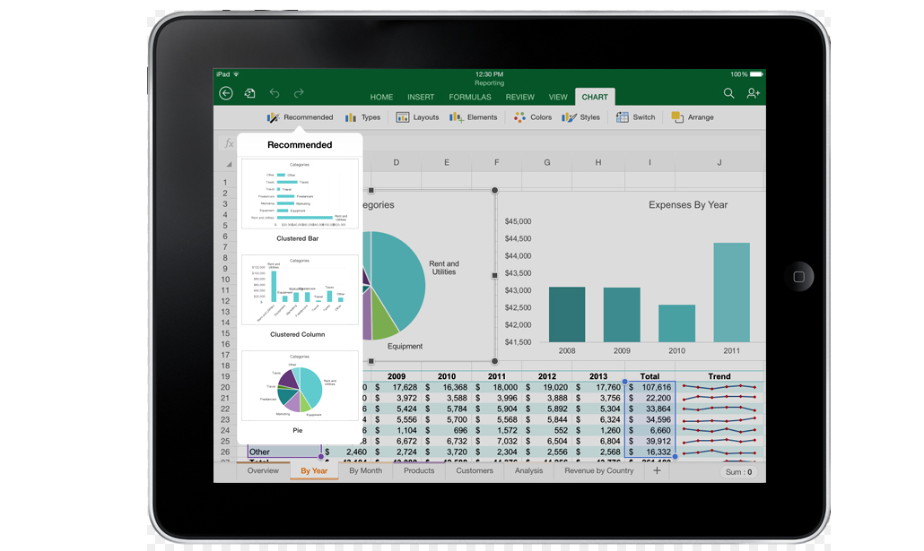Select the CHART ribbon tab
The width and height of the screenshot is (924, 551).
[x=595, y=97]
